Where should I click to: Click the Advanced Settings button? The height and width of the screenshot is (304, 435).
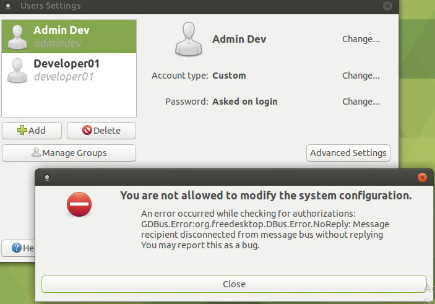tap(348, 153)
